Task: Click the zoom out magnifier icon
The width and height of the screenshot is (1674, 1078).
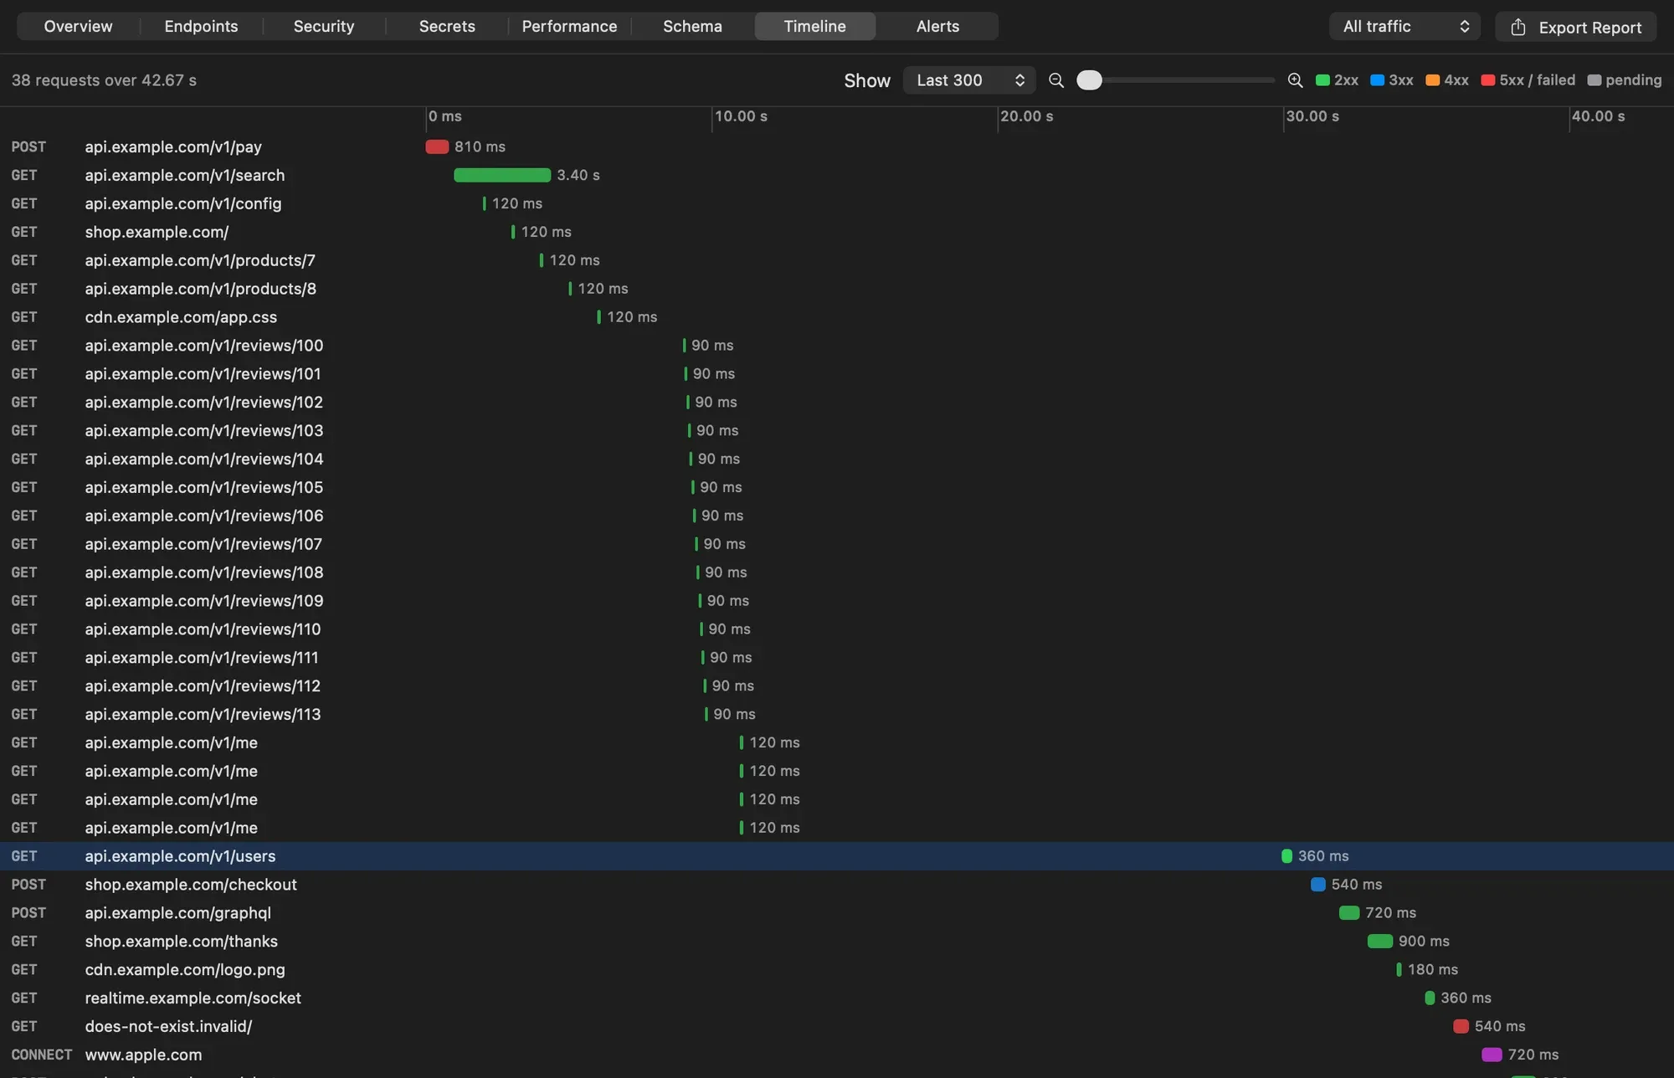Action: (x=1056, y=80)
